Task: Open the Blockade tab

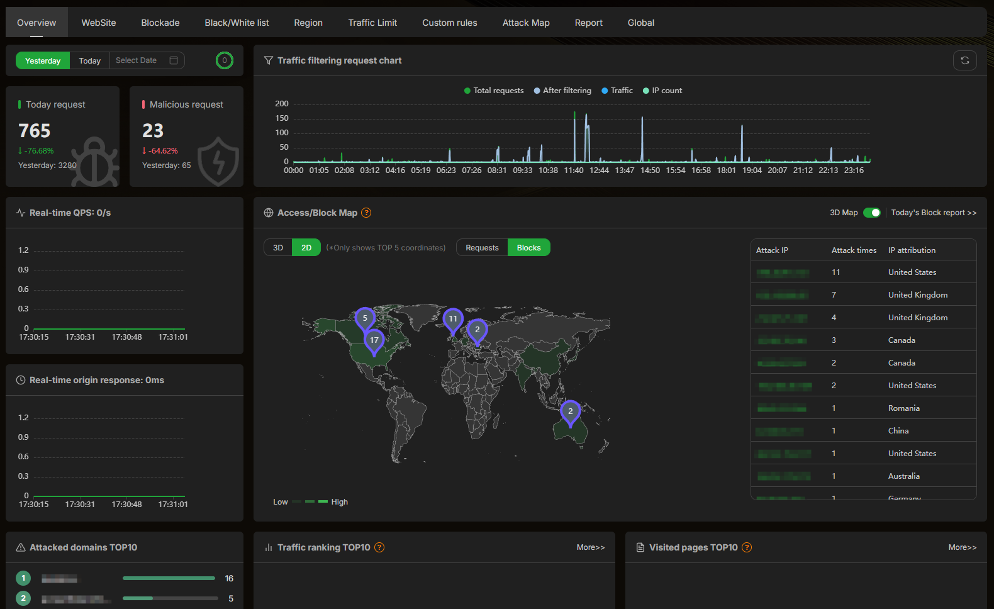Action: coord(160,23)
